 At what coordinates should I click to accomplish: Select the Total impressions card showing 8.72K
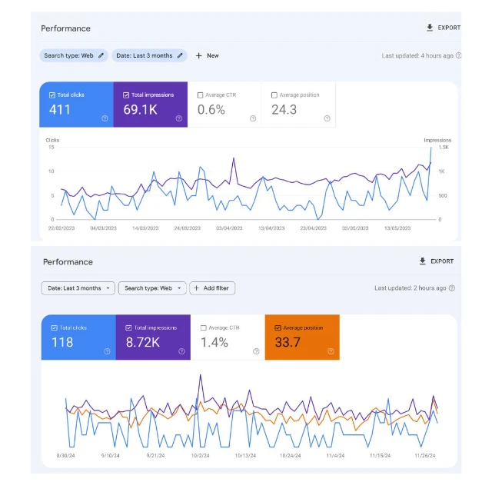click(152, 337)
